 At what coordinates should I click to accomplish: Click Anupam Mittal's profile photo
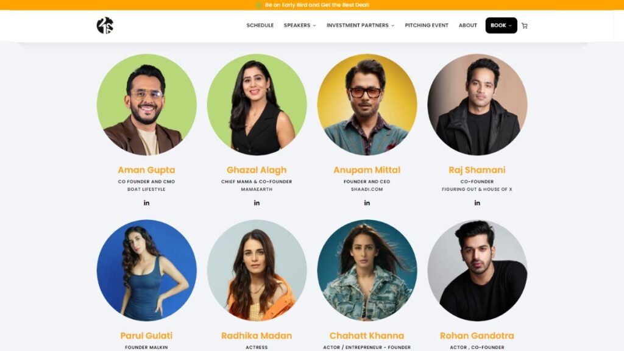pyautogui.click(x=367, y=105)
